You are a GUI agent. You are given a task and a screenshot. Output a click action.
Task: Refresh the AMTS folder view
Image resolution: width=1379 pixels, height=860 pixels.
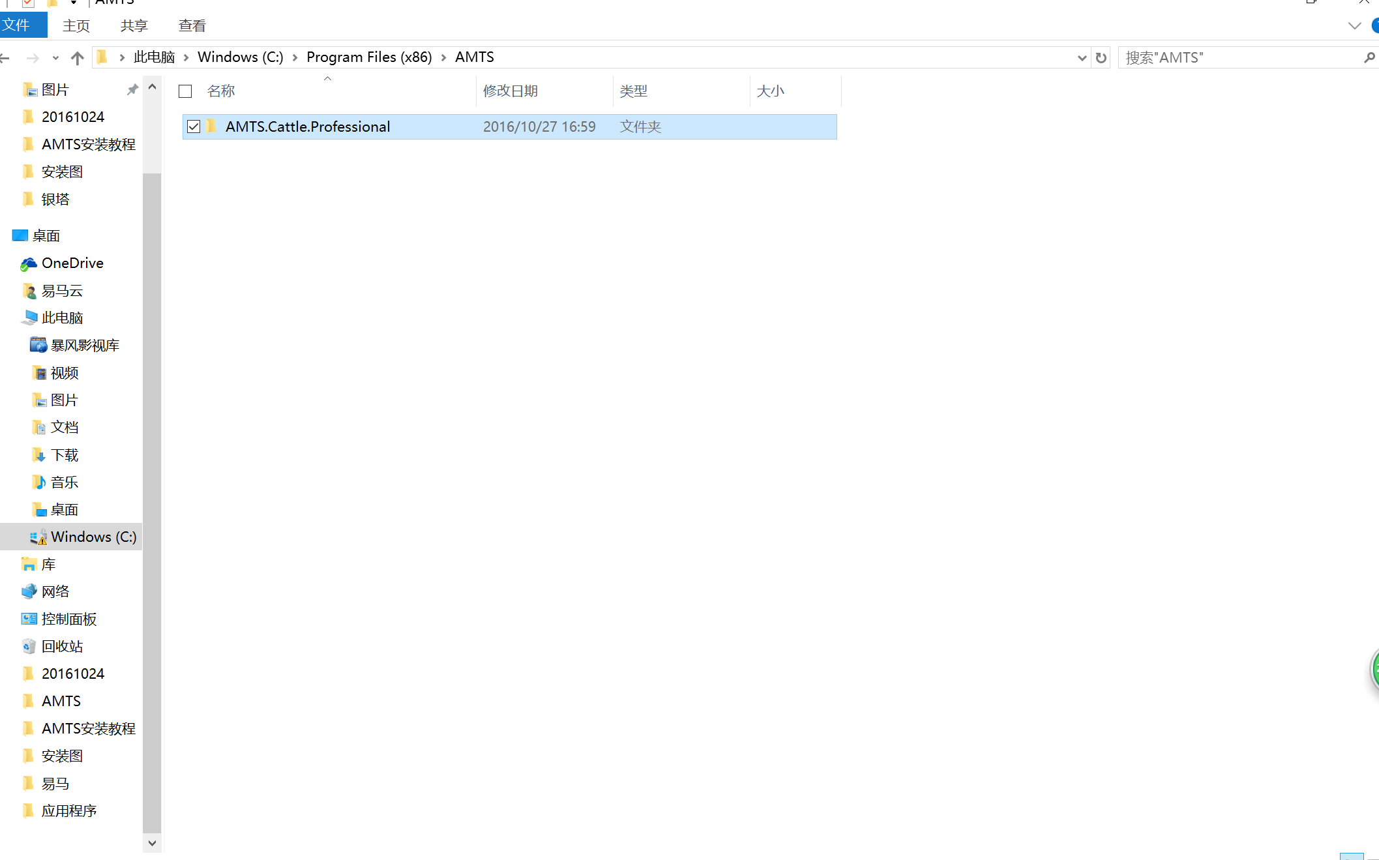1101,58
